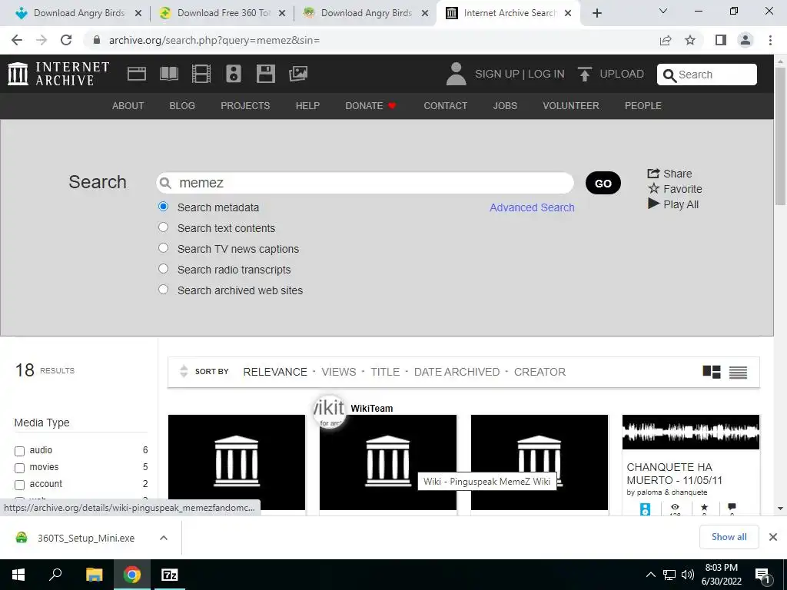Click the page vertical scrollbar thumb
Viewport: 787px width, 590px height.
780,135
